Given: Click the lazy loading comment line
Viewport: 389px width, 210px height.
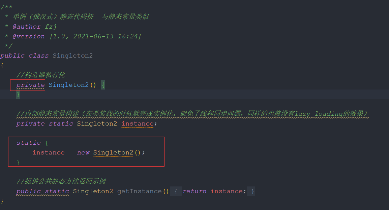Looking at the screenshot, I should (x=192, y=114).
